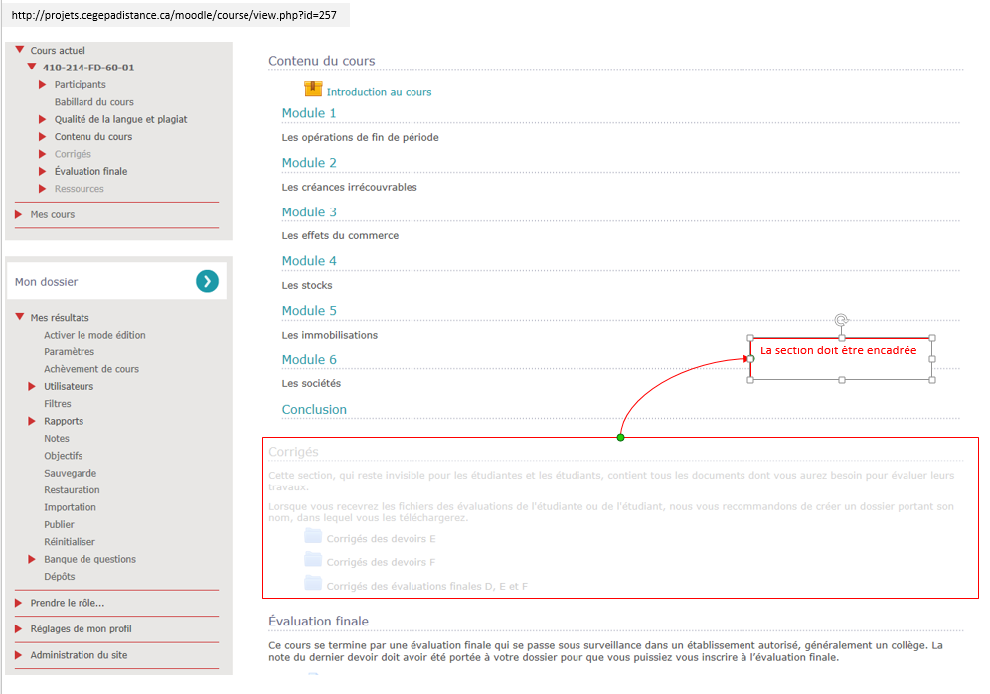Click the teal arrow beside Mon dossier
Screen dimensions: 990x694
click(x=207, y=282)
